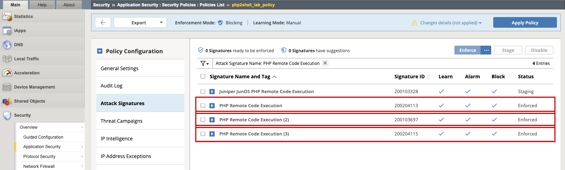Click the Security shield icon in sidebar
565x170 pixels.
tap(7, 115)
